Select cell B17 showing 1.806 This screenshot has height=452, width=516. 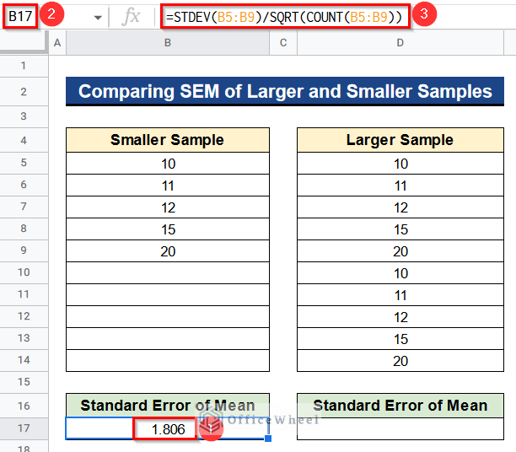point(168,428)
